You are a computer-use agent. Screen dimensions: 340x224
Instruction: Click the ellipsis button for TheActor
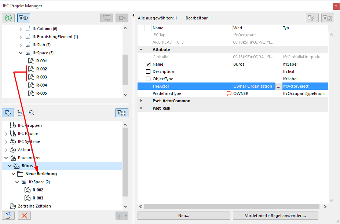pyautogui.click(x=278, y=86)
